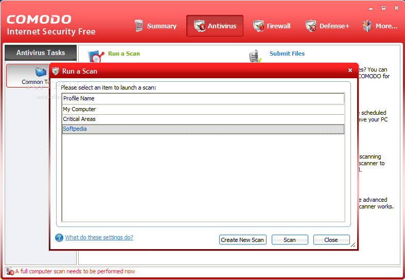
Task: Open the Firewall tab
Action: (272, 26)
